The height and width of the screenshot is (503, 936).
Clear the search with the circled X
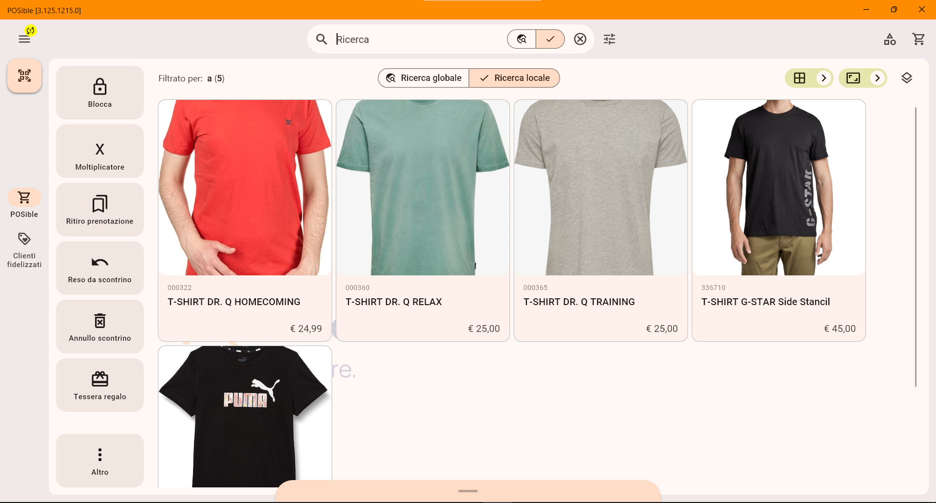click(580, 39)
